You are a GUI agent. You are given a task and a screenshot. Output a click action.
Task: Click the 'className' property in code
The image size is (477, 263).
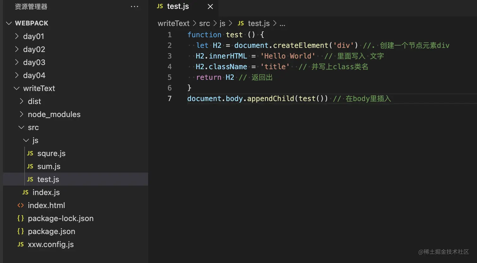pos(228,67)
